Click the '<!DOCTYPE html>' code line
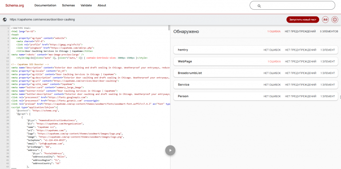 [x=21, y=28]
